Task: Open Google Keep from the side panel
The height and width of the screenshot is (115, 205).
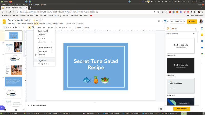Action: click(x=202, y=34)
